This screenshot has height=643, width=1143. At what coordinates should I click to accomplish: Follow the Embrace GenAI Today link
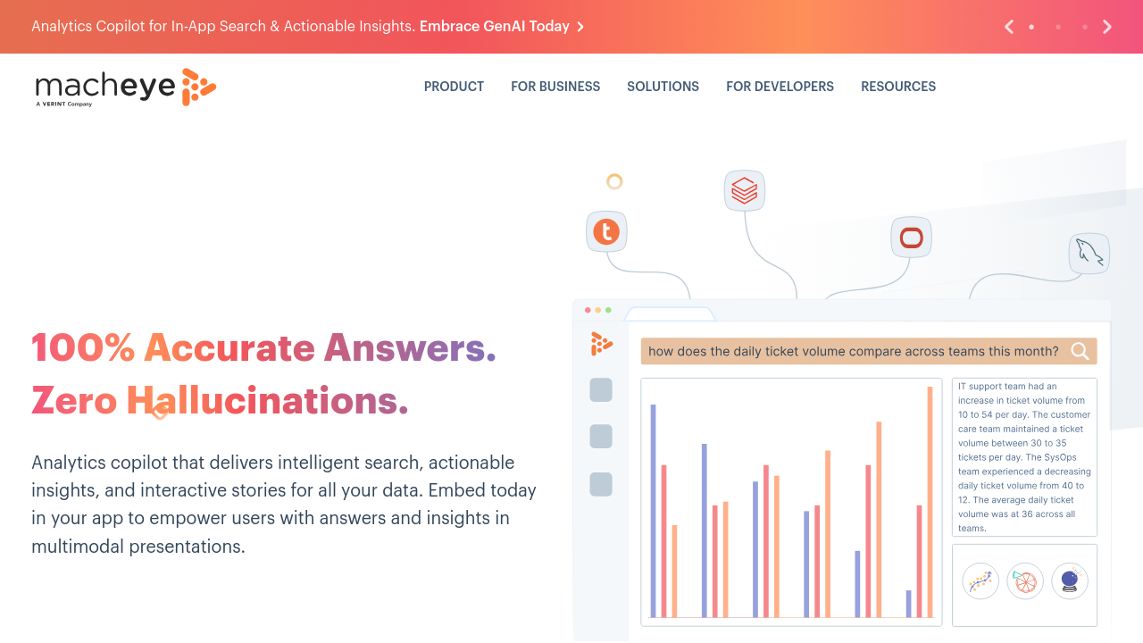(x=502, y=27)
